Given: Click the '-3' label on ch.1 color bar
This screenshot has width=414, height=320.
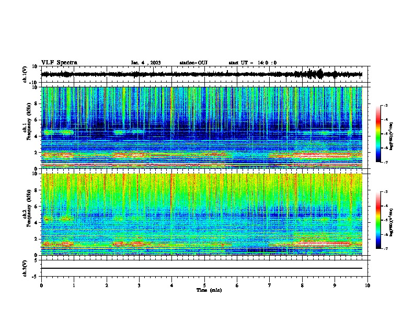Looking at the screenshot, I should (x=385, y=105).
